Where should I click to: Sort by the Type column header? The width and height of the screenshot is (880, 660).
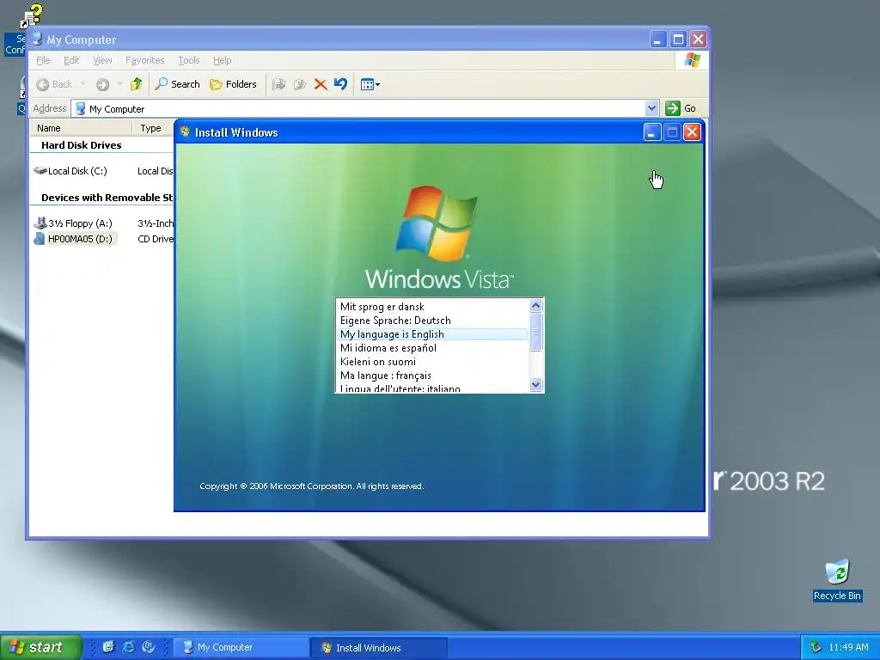tap(153, 128)
